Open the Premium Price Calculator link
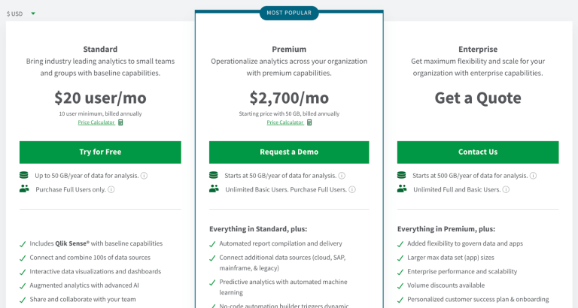 click(285, 122)
